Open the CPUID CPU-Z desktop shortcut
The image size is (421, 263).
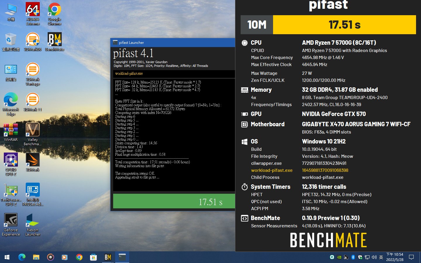click(x=11, y=164)
